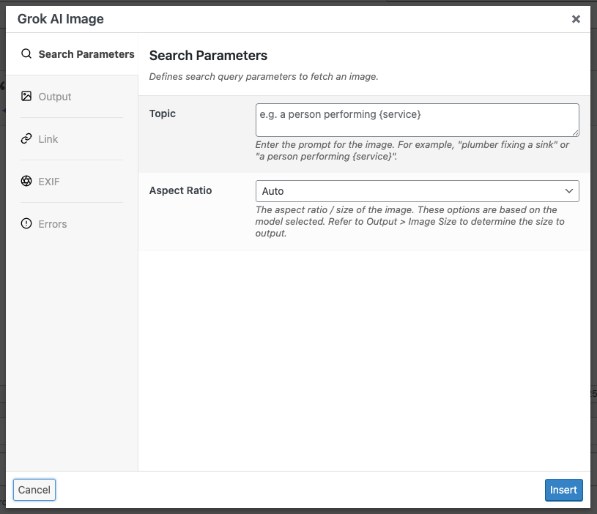This screenshot has height=514, width=597.
Task: Open the Aspect Ratio dropdown showing Auto
Action: [418, 190]
